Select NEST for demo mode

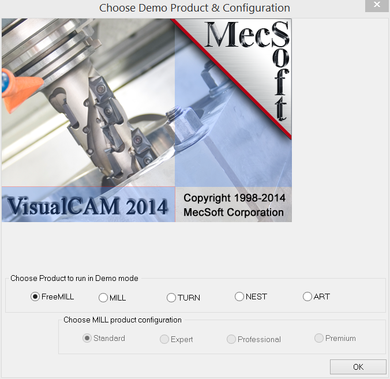239,297
